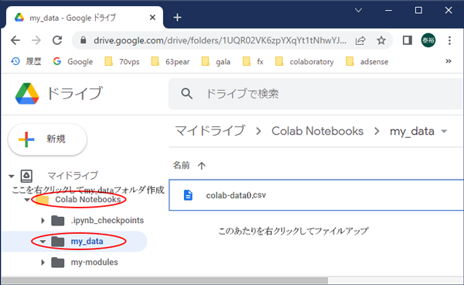Reverse sort order with the arrow
The width and height of the screenshot is (464, 285).
202,165
